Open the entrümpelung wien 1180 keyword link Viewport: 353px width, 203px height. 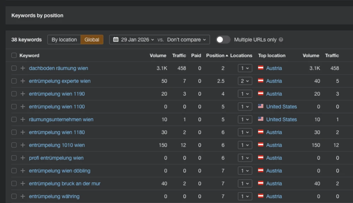(x=57, y=132)
